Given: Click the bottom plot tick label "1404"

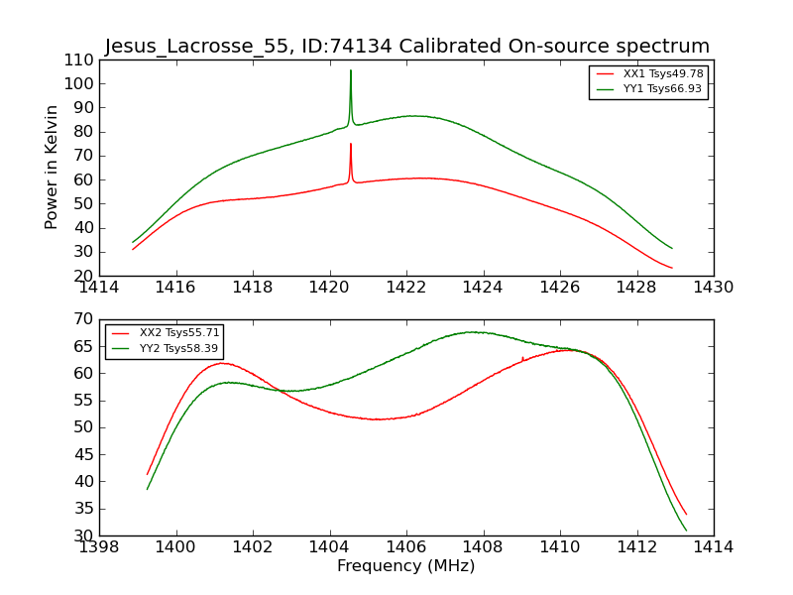Looking at the screenshot, I should [x=329, y=547].
